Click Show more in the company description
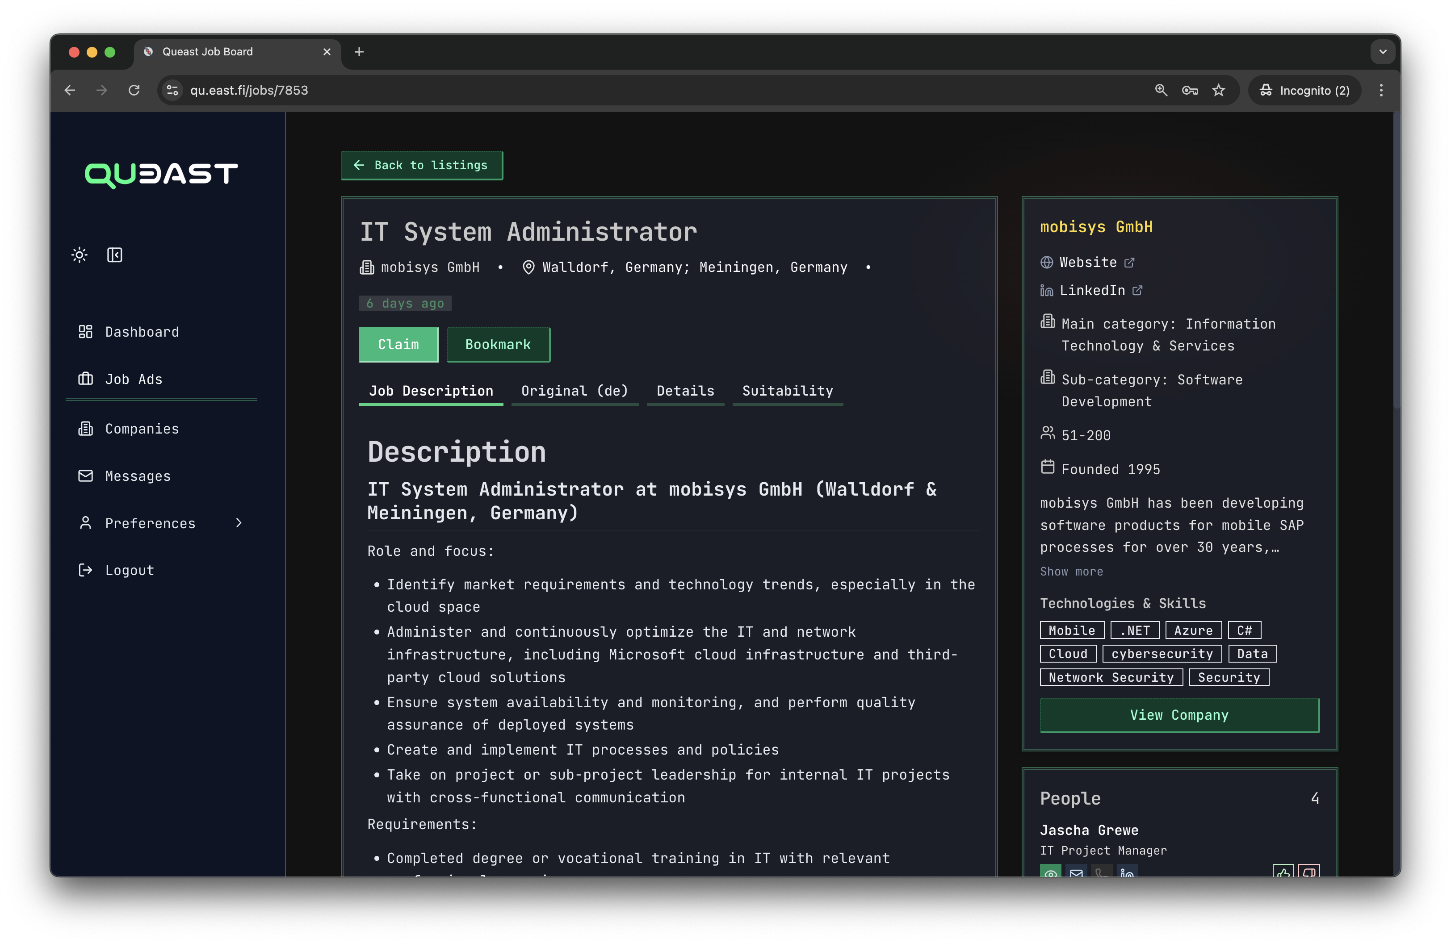 coord(1071,572)
